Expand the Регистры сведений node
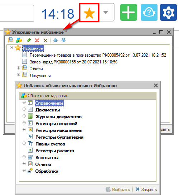 point(24,123)
